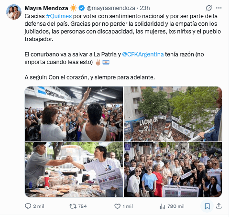Click the blue verified badge
230x217 pixels.
coord(82,8)
